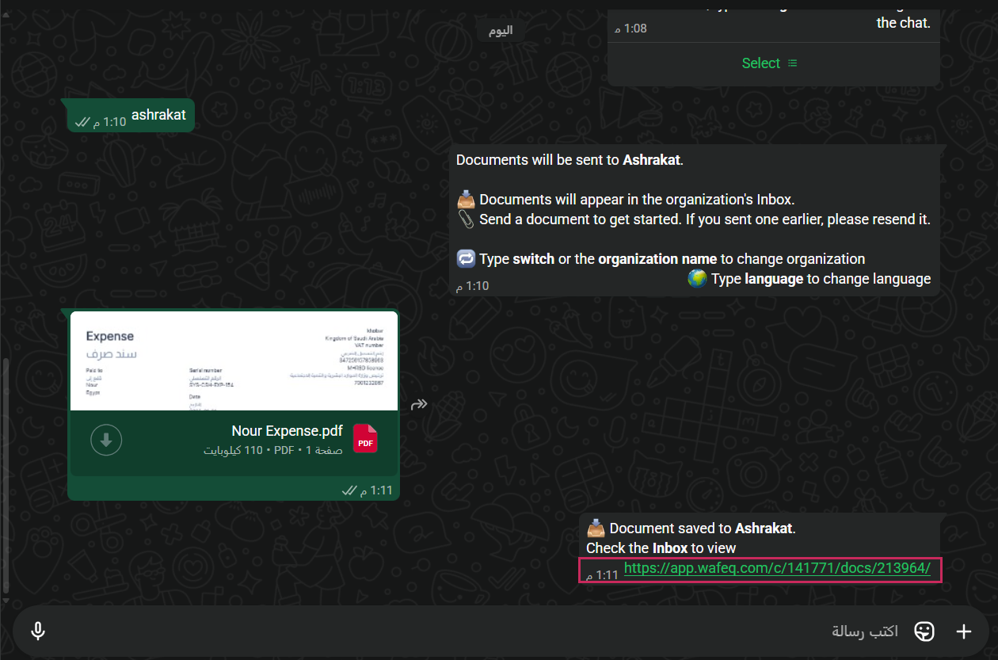Click the plus attach icon
Viewport: 998px width, 660px height.
coord(963,631)
